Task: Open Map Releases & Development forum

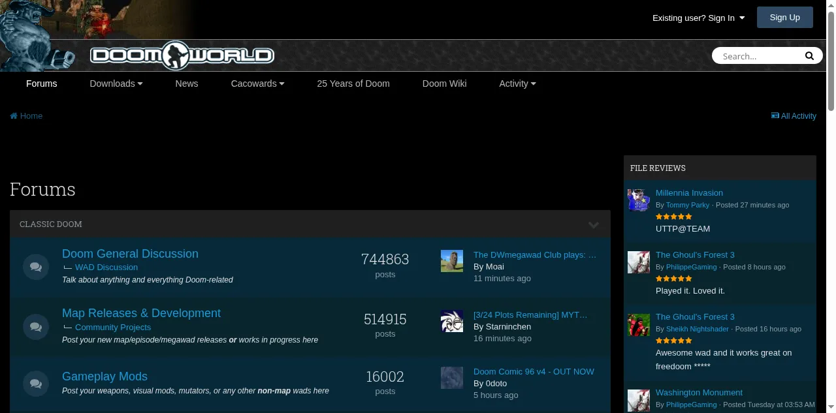Action: pos(141,313)
